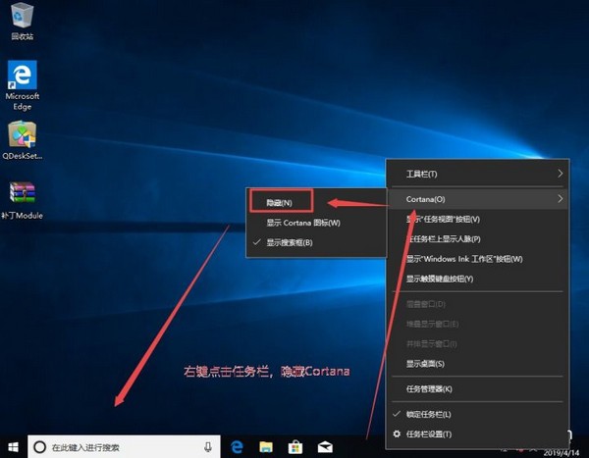Select the checked 显示搜索框 option
Image resolution: width=589 pixels, height=458 pixels.
pyautogui.click(x=290, y=242)
